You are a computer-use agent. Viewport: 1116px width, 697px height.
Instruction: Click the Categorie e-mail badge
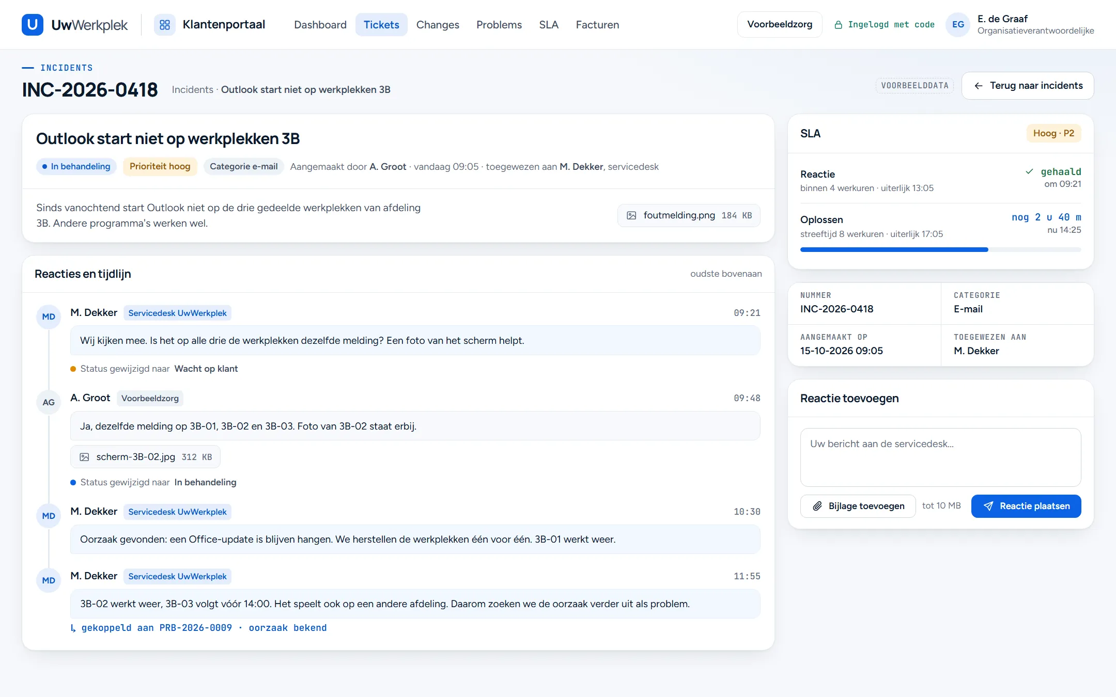pyautogui.click(x=243, y=166)
